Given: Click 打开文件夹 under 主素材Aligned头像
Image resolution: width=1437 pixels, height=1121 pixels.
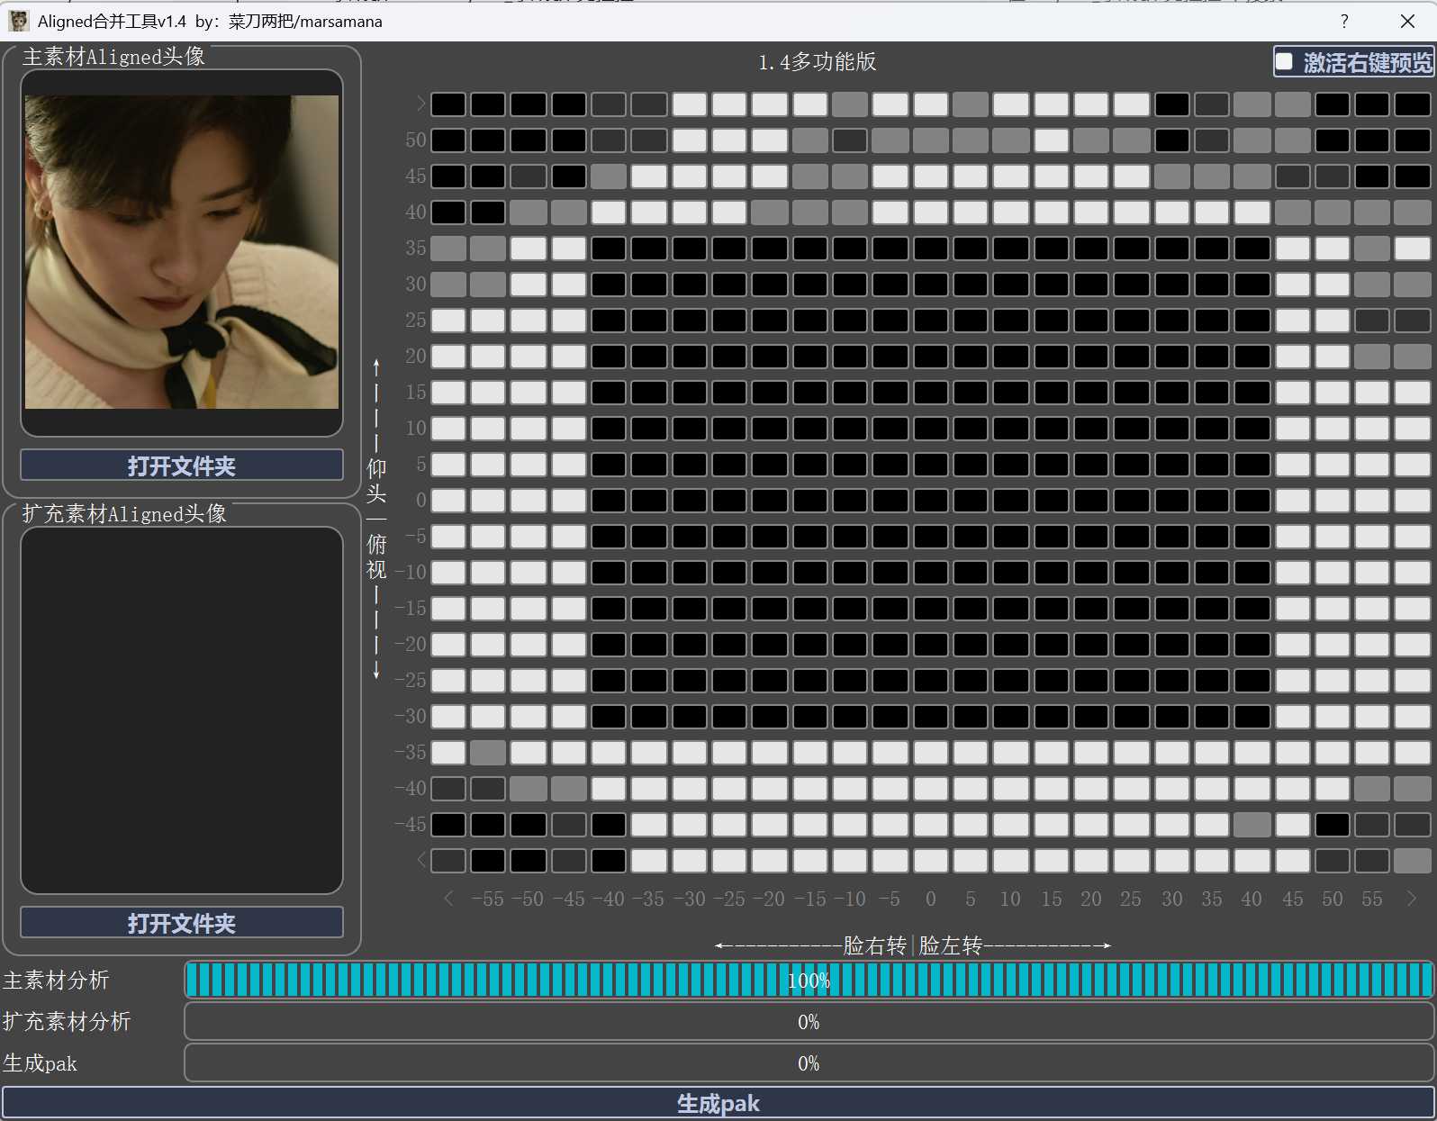Looking at the screenshot, I should [181, 466].
